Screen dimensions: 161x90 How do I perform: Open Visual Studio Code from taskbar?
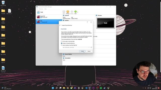[x=86, y=88]
